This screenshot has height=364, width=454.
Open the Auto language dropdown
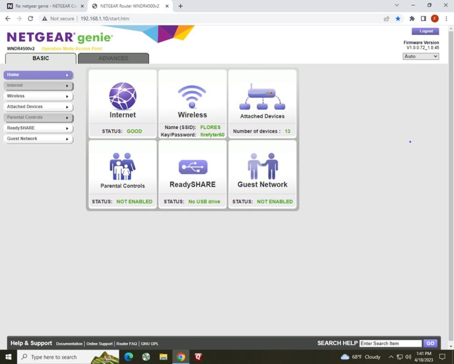(x=420, y=56)
